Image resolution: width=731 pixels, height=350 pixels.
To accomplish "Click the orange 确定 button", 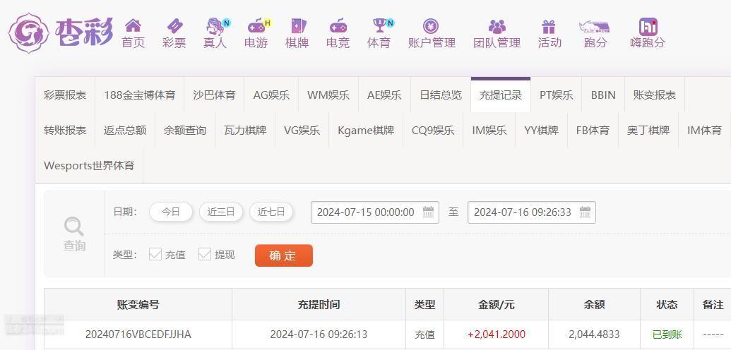I will 283,255.
